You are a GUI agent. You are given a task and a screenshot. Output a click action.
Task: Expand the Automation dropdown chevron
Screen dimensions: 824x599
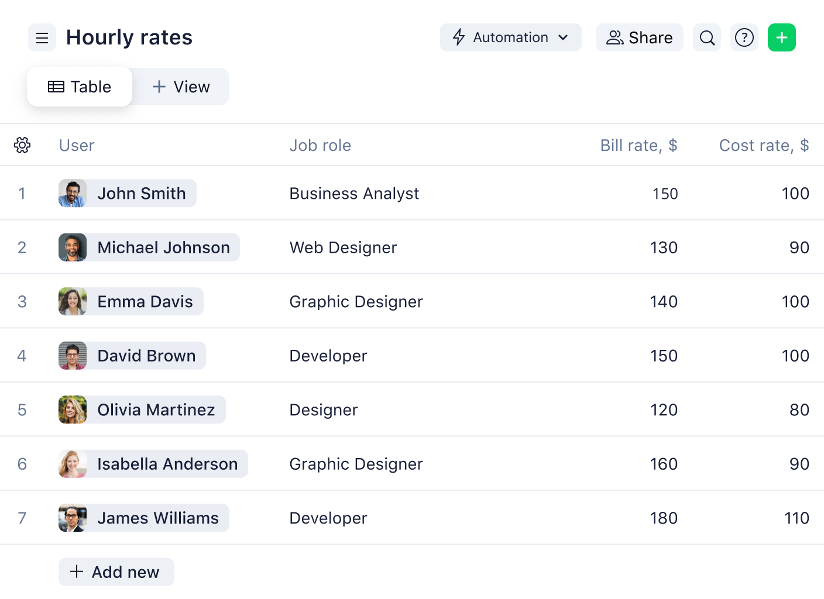coord(564,37)
